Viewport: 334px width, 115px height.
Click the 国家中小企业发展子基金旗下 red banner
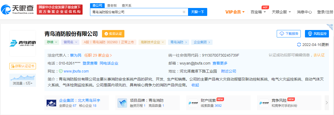pyautogui.click(x=60, y=10)
